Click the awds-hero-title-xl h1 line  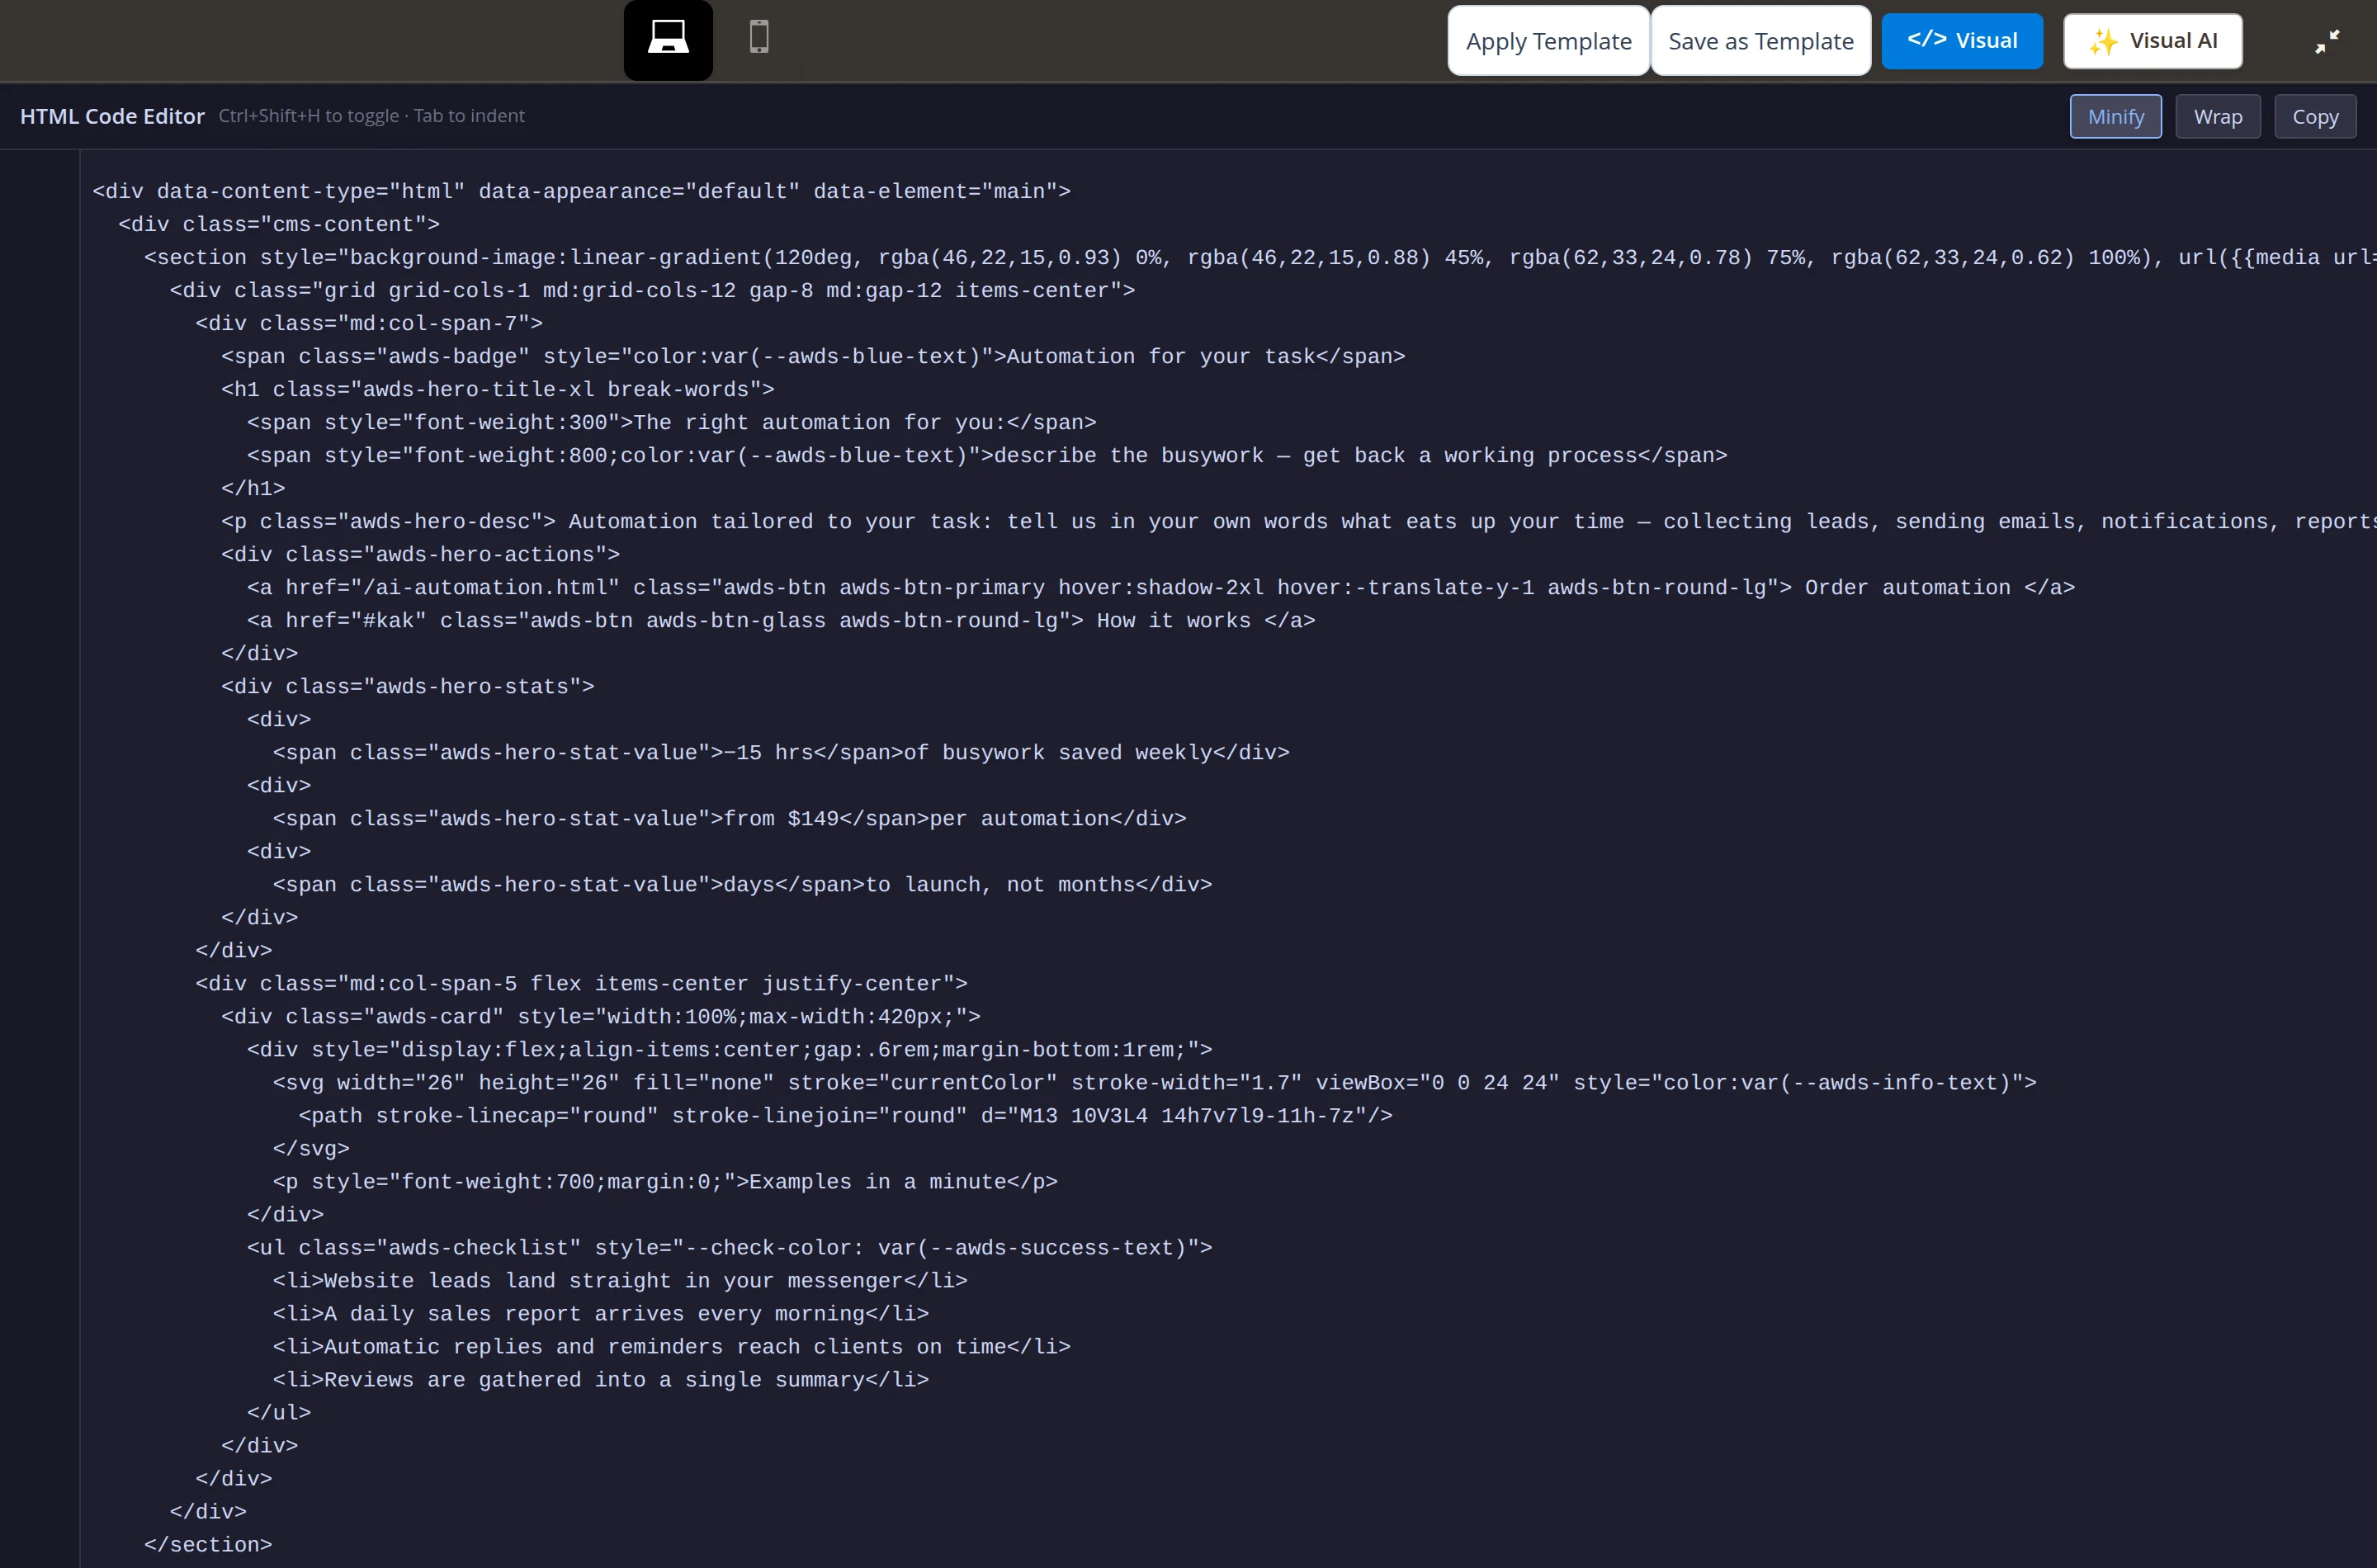click(498, 389)
